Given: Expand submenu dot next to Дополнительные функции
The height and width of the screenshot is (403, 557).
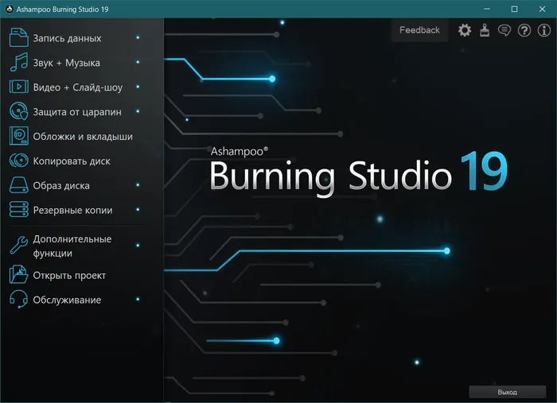Looking at the screenshot, I should (x=138, y=245).
